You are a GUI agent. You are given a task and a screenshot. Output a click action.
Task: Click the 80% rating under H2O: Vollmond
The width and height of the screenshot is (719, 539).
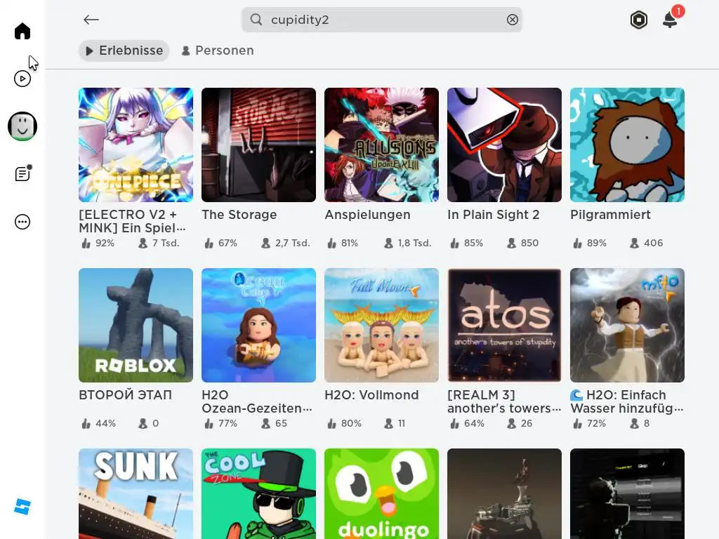click(x=344, y=423)
